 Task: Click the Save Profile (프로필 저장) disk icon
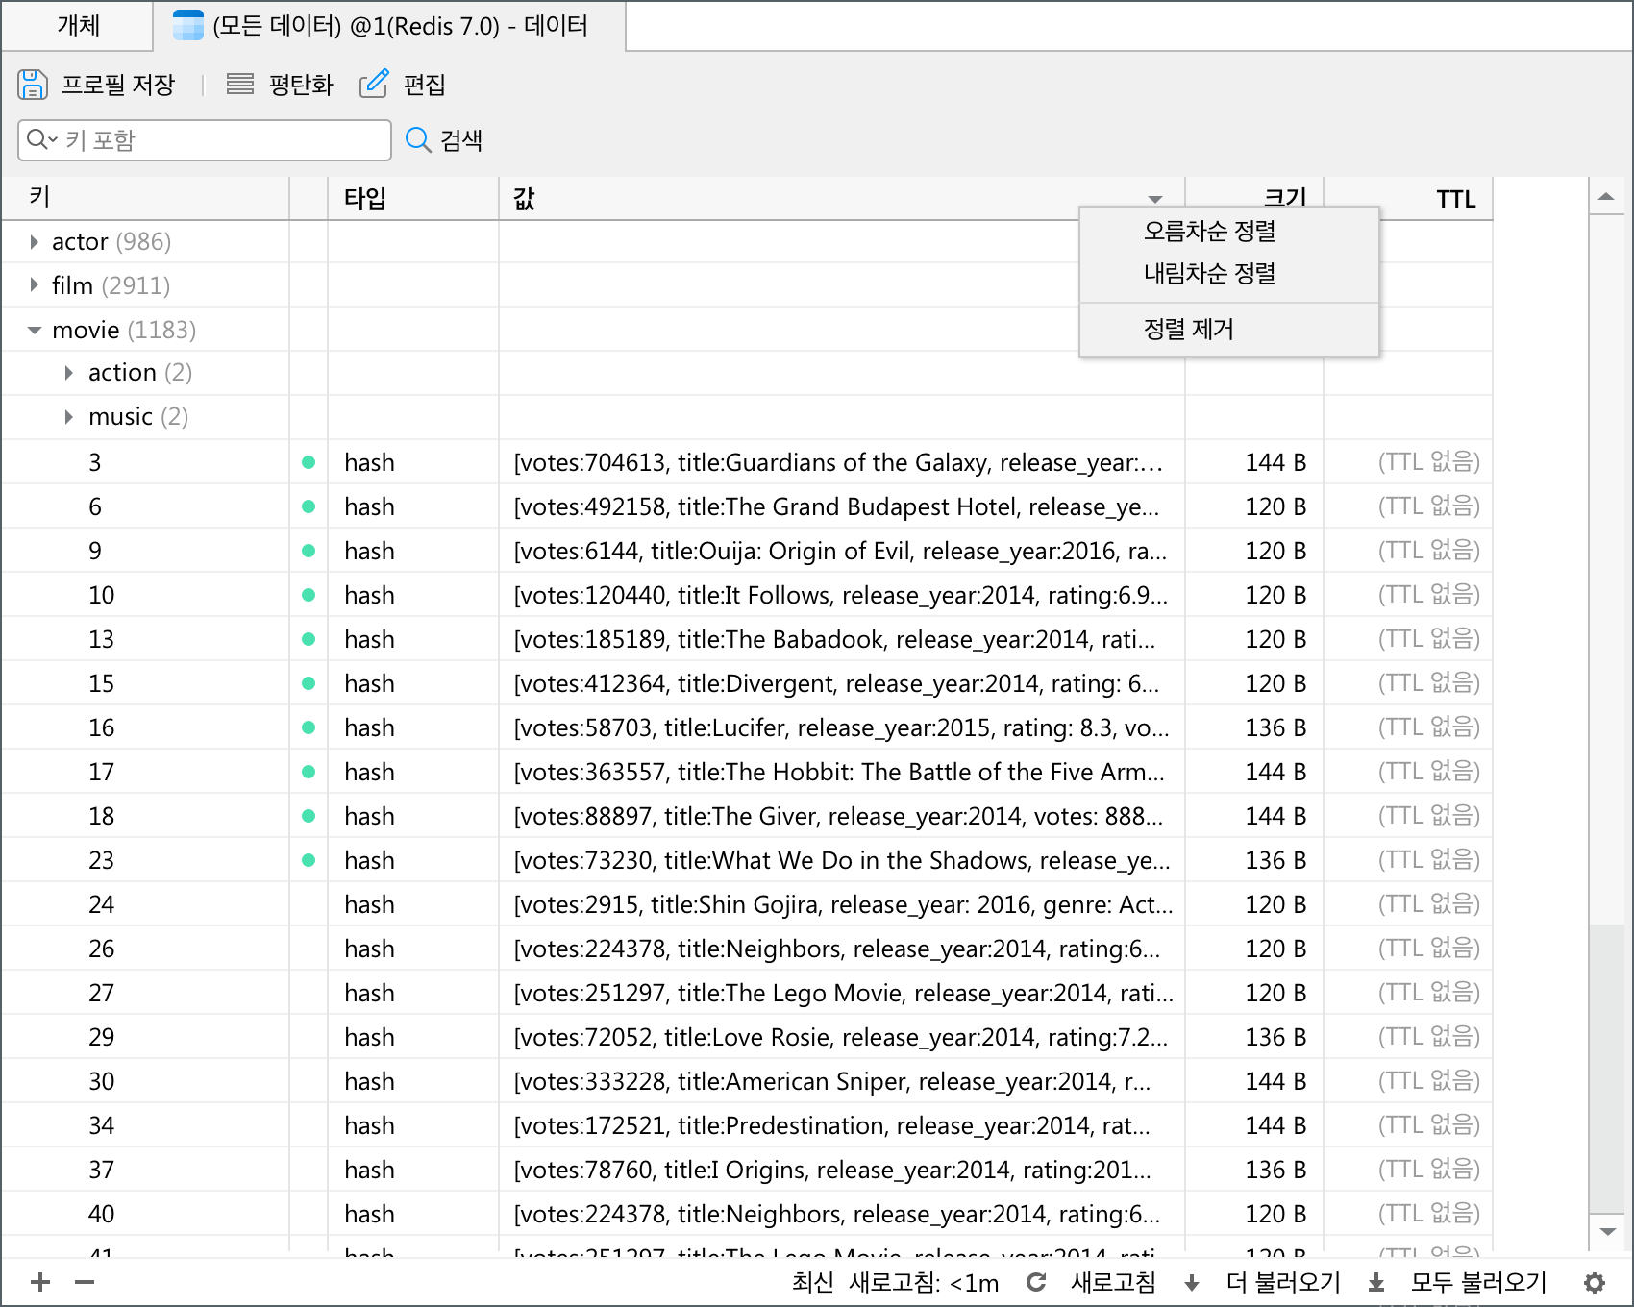33,85
